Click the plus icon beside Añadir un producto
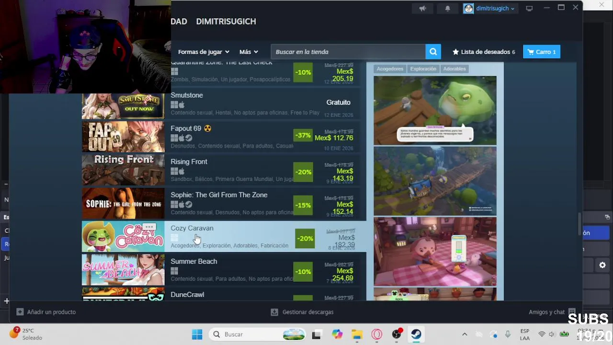The image size is (613, 345). pyautogui.click(x=20, y=312)
